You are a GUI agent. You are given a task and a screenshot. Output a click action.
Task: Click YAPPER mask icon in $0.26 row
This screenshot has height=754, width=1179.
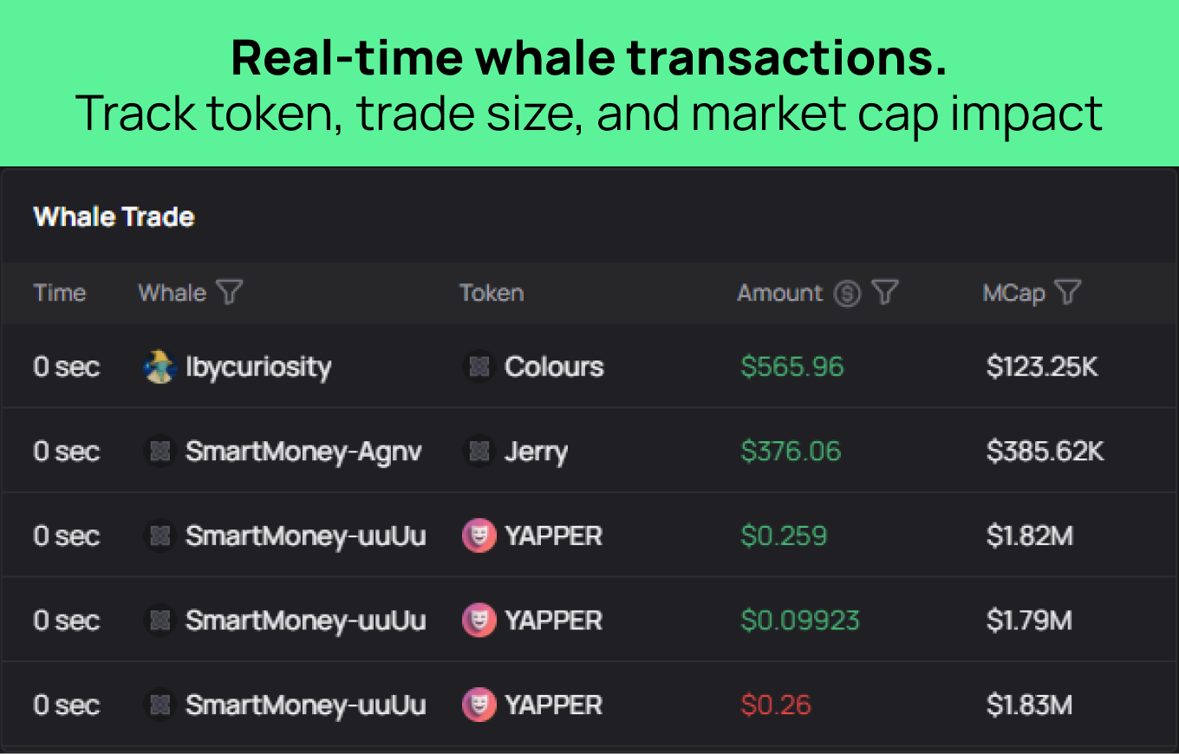(x=479, y=705)
